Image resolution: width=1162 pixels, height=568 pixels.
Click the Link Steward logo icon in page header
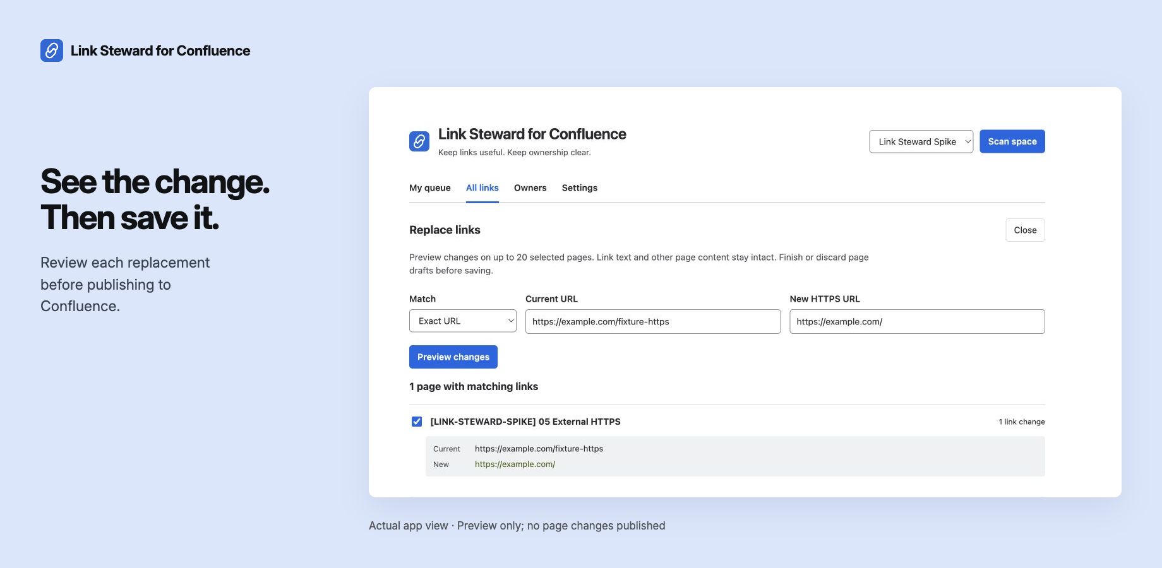tap(52, 50)
